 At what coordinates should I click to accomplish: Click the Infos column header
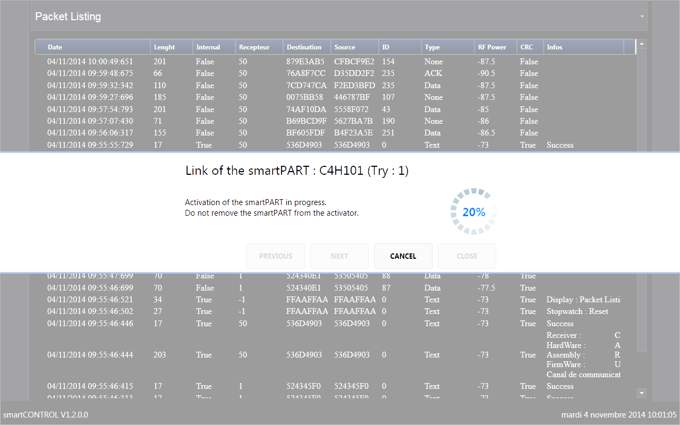point(583,47)
